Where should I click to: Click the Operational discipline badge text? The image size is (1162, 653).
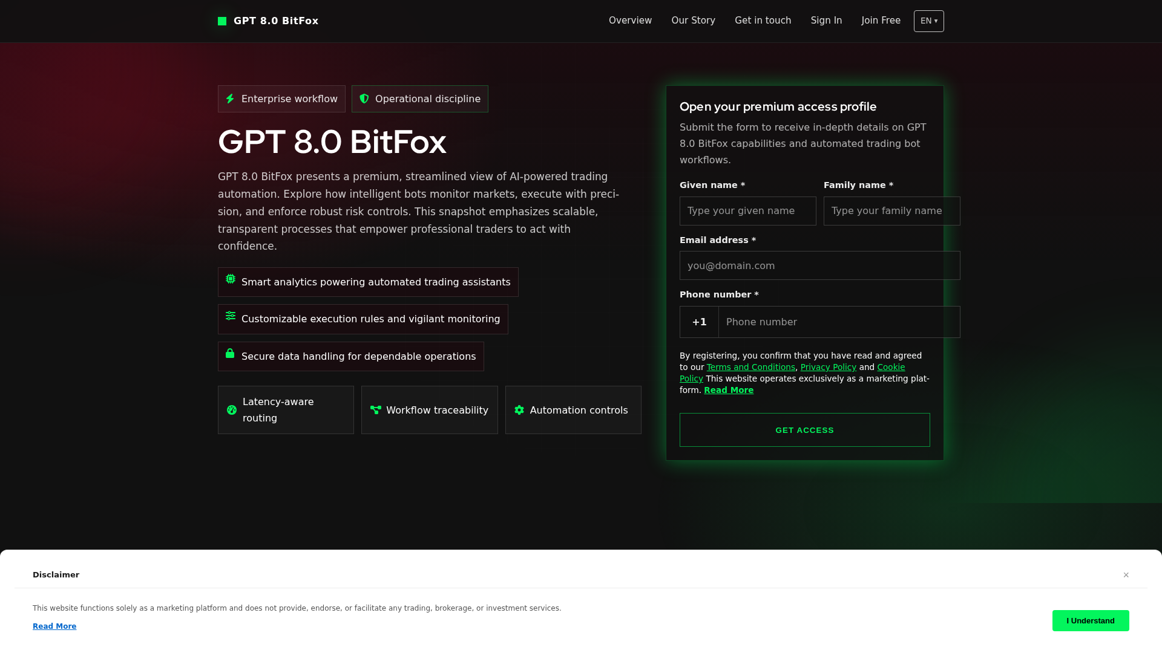tap(428, 99)
